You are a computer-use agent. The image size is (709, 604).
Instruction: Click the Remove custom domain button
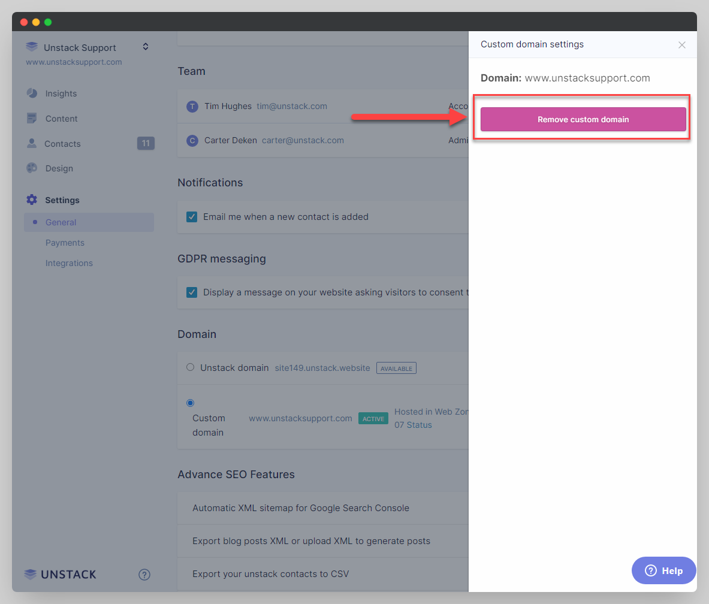click(582, 119)
